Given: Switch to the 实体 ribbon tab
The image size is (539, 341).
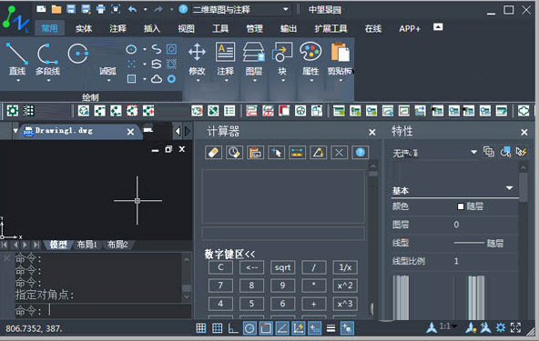Looking at the screenshot, I should click(x=84, y=28).
